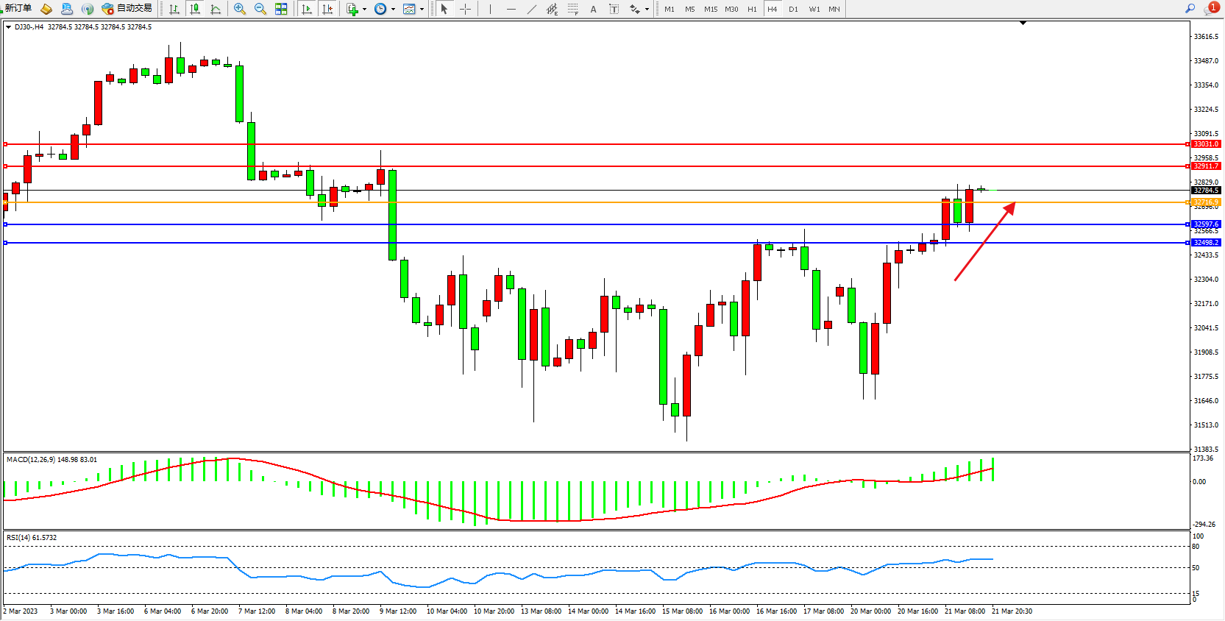Toggle chart auto scroll
The image size is (1225, 621).
pyautogui.click(x=307, y=9)
